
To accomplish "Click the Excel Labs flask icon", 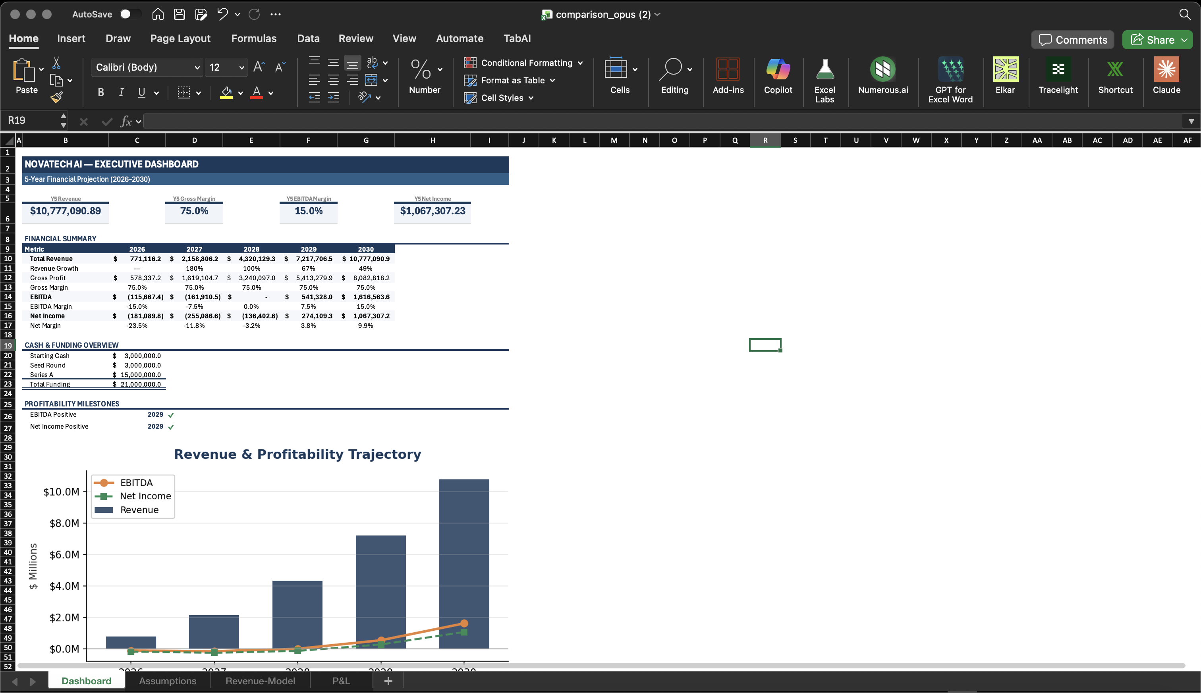I will (824, 70).
